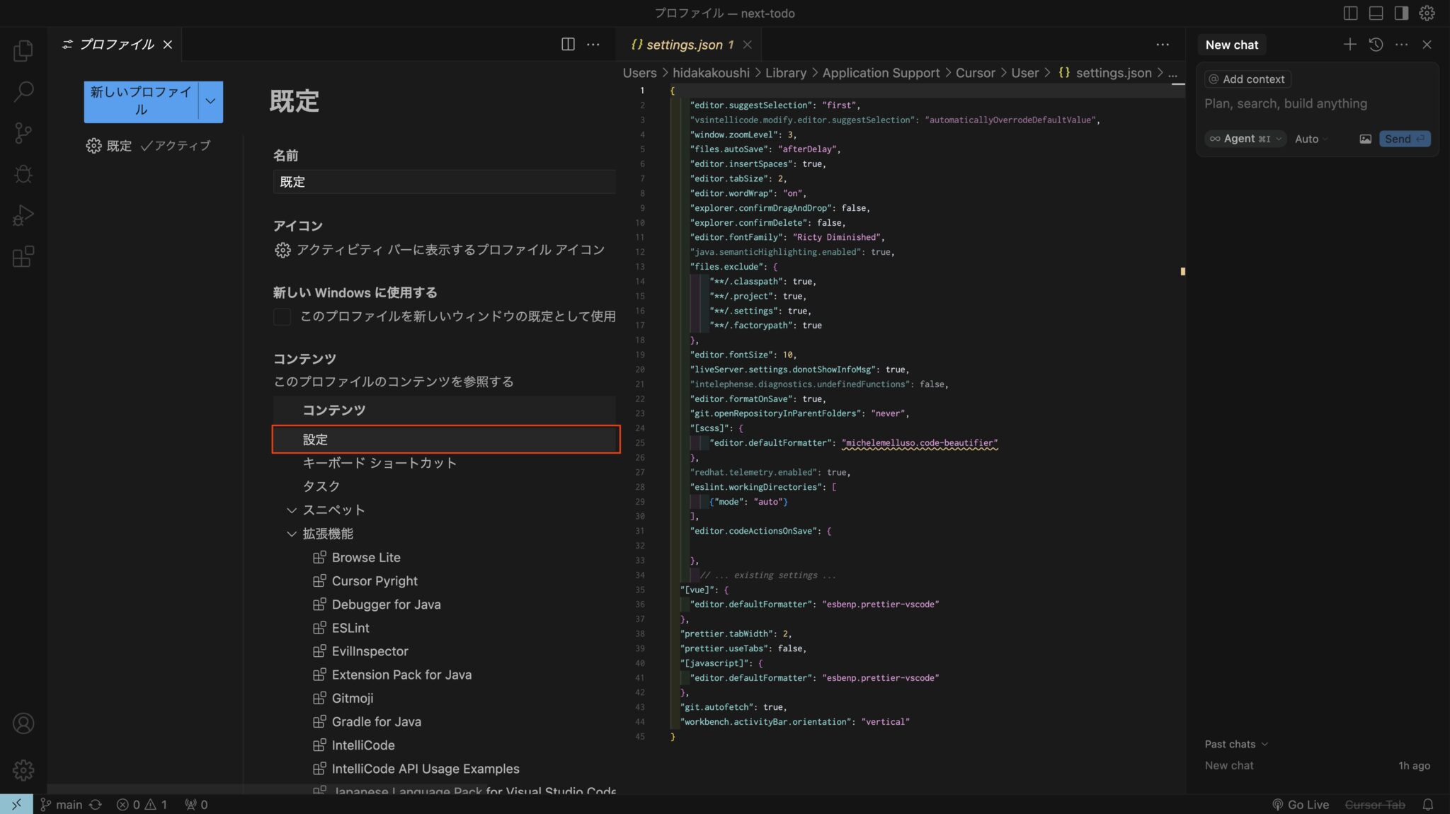
Task: Click the 新しいプロファイル button
Action: 139,101
